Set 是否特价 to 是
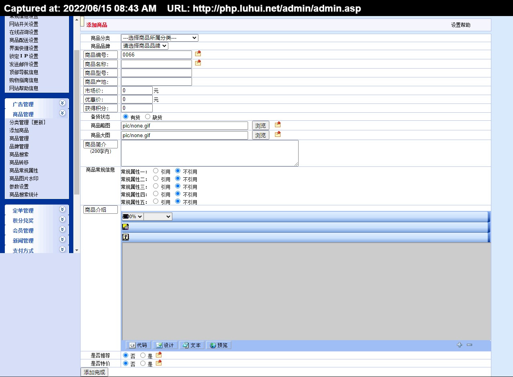Screen dimensions: 513x377 (143, 363)
